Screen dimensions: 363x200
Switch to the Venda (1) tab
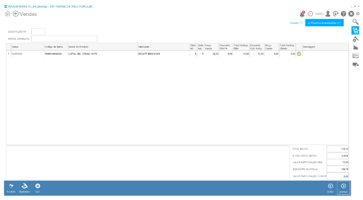(x=296, y=23)
